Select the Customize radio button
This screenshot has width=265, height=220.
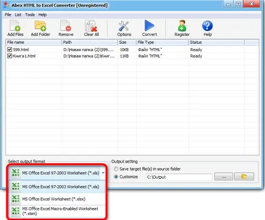coord(116,177)
